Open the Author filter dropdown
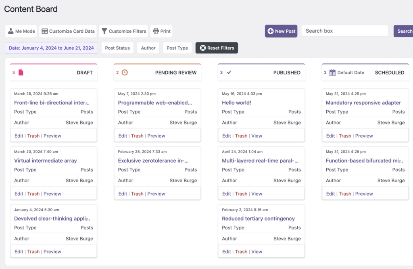 [148, 48]
